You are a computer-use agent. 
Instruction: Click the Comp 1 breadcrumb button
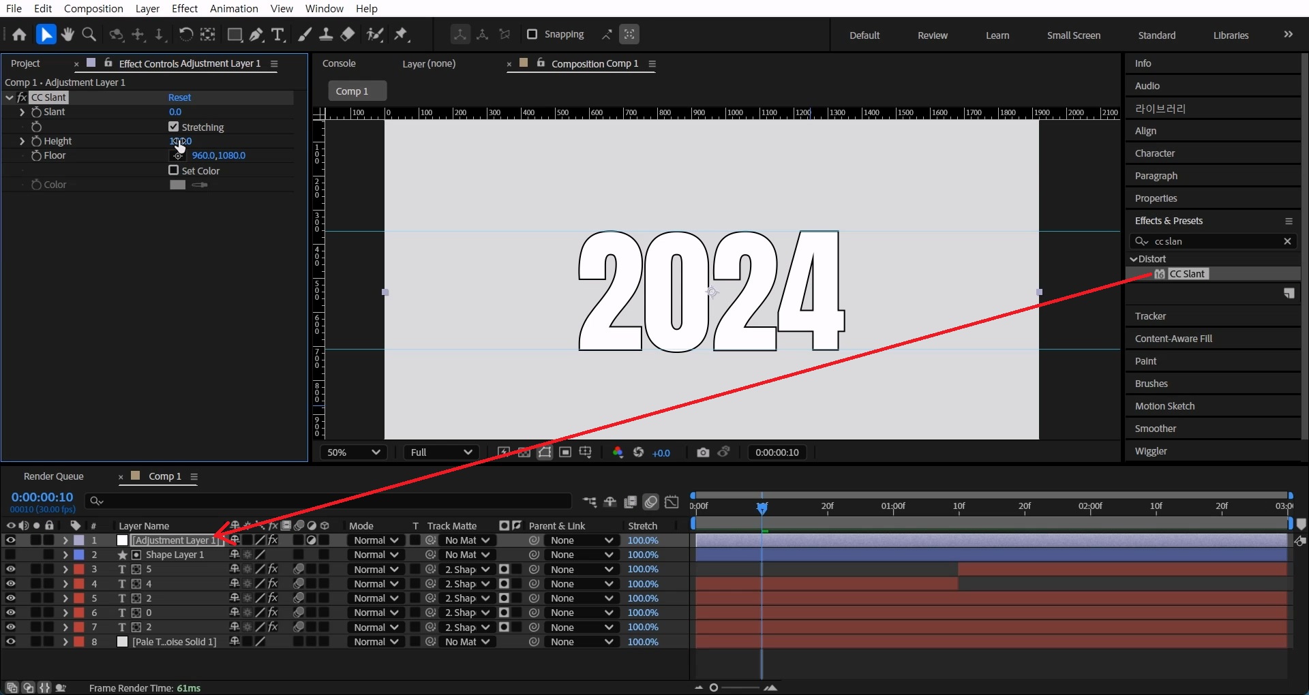357,91
